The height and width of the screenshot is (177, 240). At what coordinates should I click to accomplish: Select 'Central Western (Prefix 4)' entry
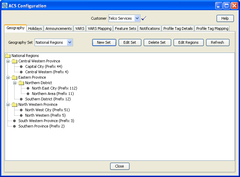point(47,72)
